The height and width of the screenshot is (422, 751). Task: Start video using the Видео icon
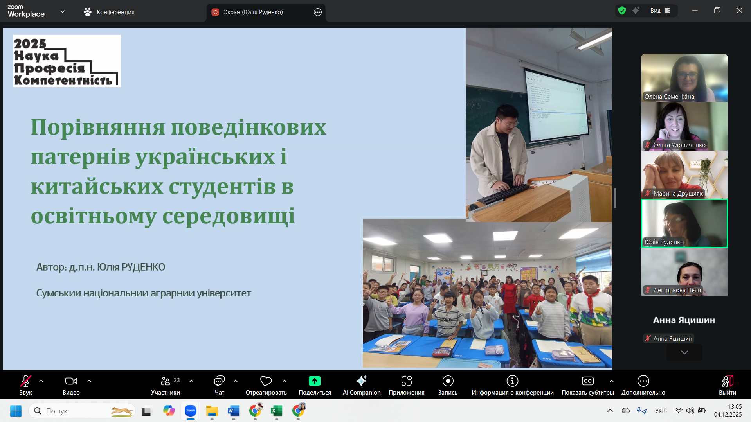[71, 384]
